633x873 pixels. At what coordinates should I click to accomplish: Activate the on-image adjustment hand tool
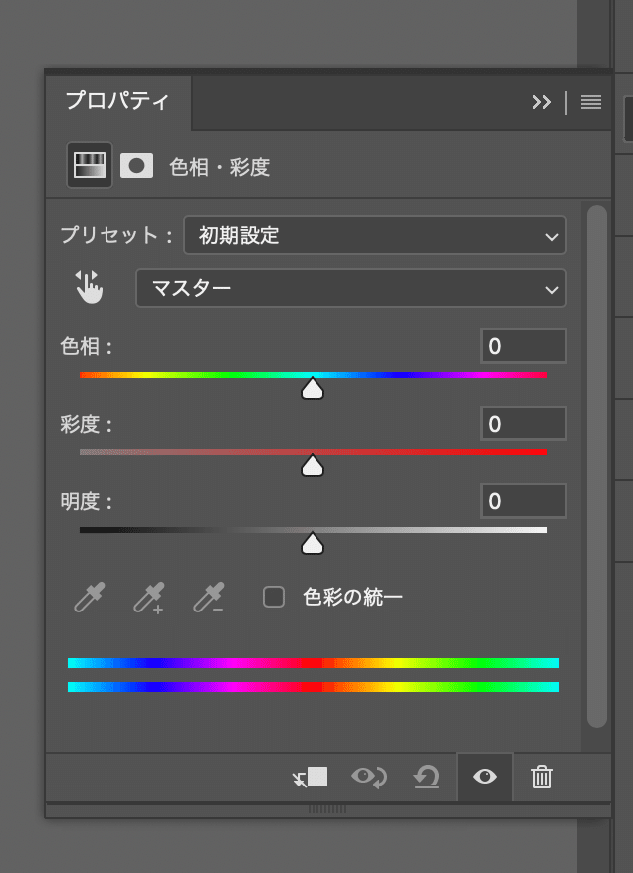(x=89, y=288)
